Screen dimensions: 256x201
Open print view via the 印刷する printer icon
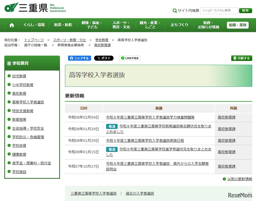coord(241,58)
